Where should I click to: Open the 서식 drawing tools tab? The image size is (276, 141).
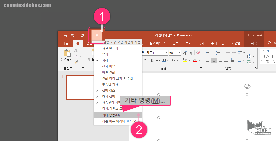[254, 43]
